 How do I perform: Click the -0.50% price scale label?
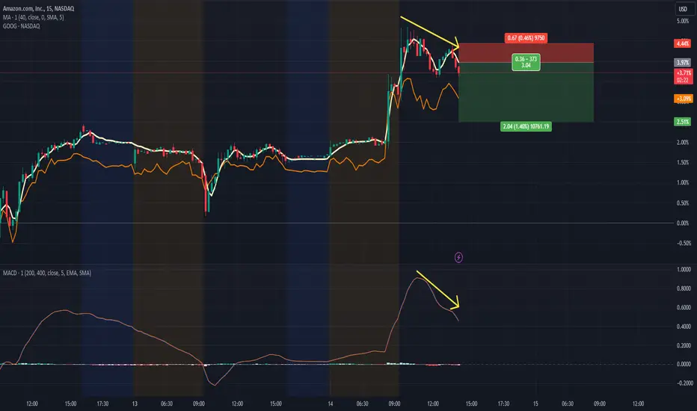pyautogui.click(x=684, y=244)
